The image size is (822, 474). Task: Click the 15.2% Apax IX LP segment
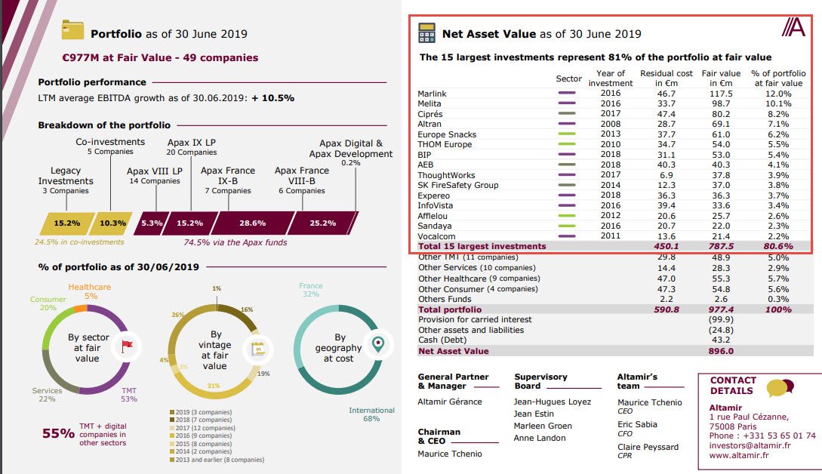tap(189, 223)
